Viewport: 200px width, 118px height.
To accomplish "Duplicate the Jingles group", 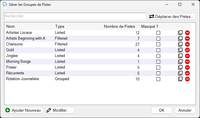I will (180, 56).
